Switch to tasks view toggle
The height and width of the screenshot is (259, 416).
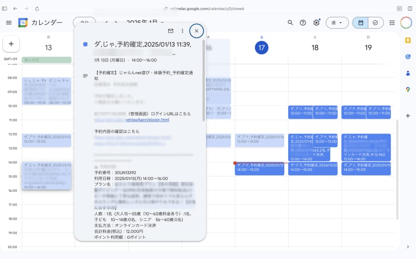click(375, 23)
